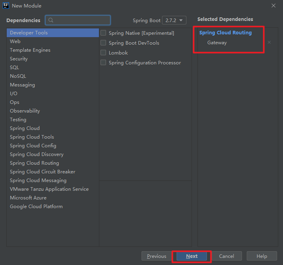
Task: Click the search magnifier icon
Action: click(x=50, y=20)
